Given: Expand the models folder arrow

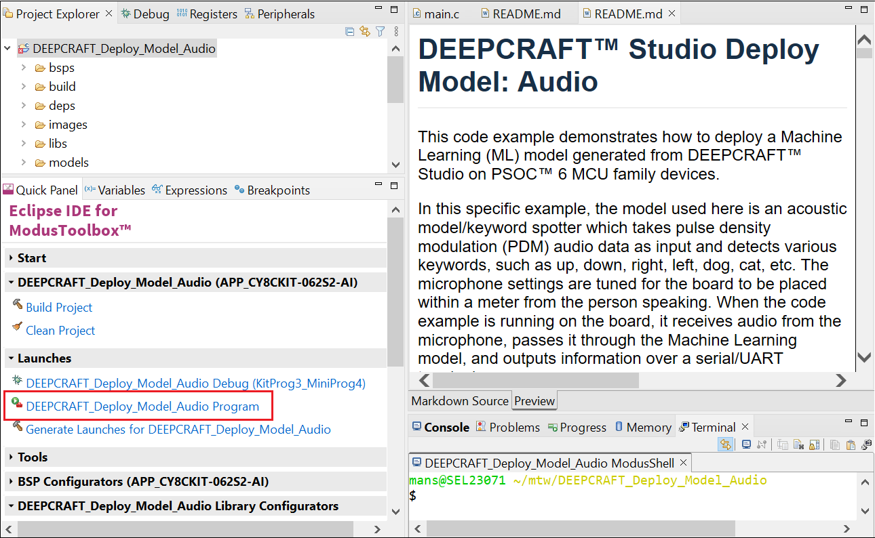Looking at the screenshot, I should pyautogui.click(x=23, y=163).
